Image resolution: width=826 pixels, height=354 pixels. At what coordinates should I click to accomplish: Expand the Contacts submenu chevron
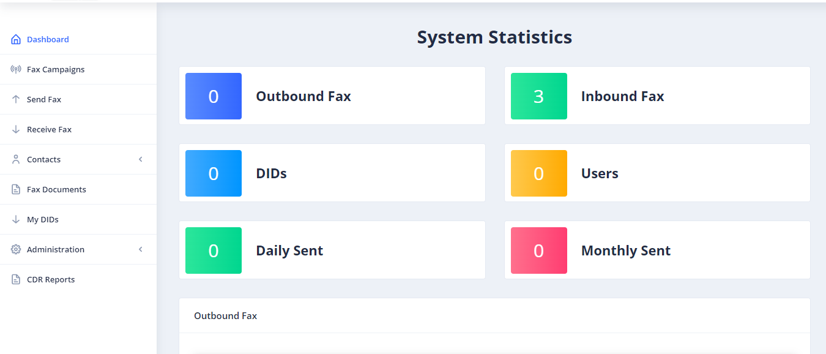coord(140,159)
